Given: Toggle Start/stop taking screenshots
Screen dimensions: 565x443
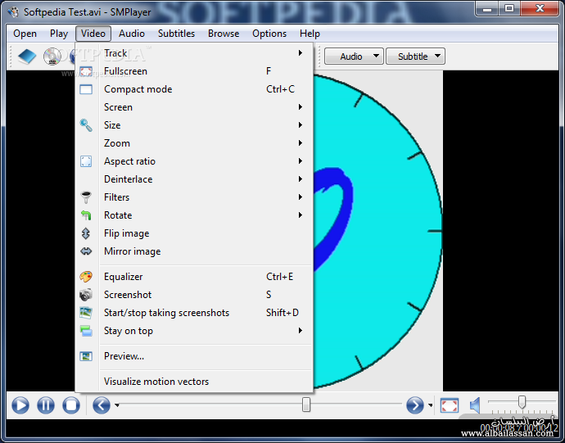Looking at the screenshot, I should click(194, 313).
